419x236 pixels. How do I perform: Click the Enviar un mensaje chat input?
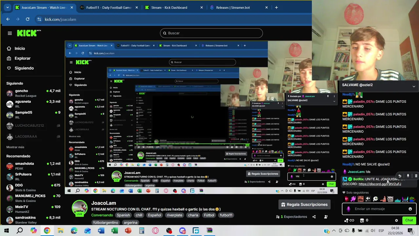tap(379, 209)
